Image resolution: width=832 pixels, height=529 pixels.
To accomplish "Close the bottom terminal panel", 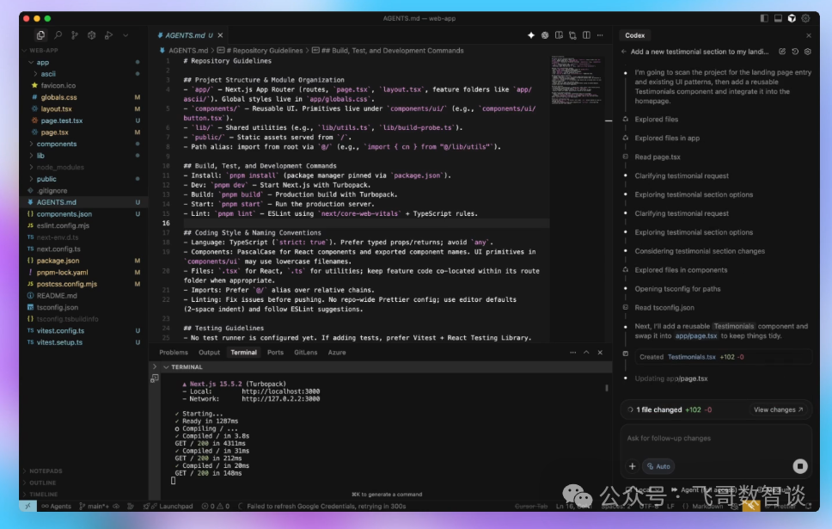I will point(600,353).
